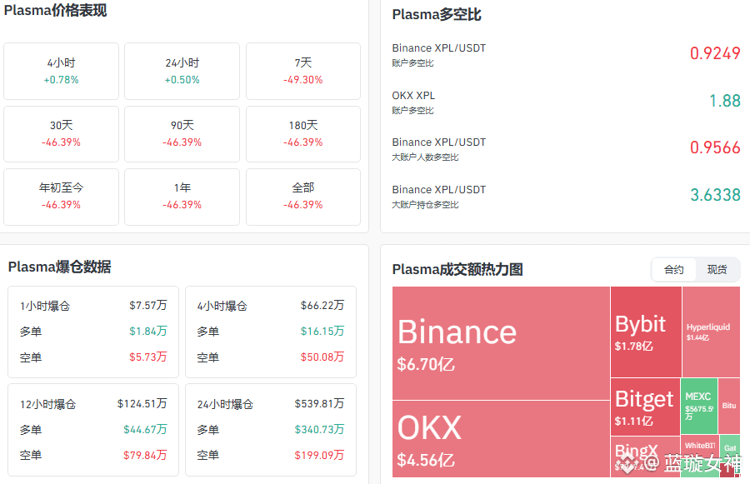Click the 1小时爆仓 liquidation card

tap(93, 332)
